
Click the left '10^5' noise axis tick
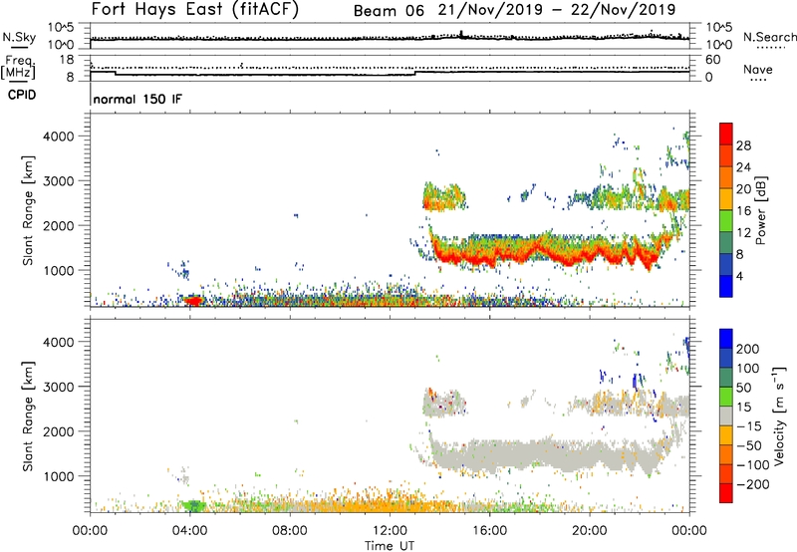click(x=61, y=28)
